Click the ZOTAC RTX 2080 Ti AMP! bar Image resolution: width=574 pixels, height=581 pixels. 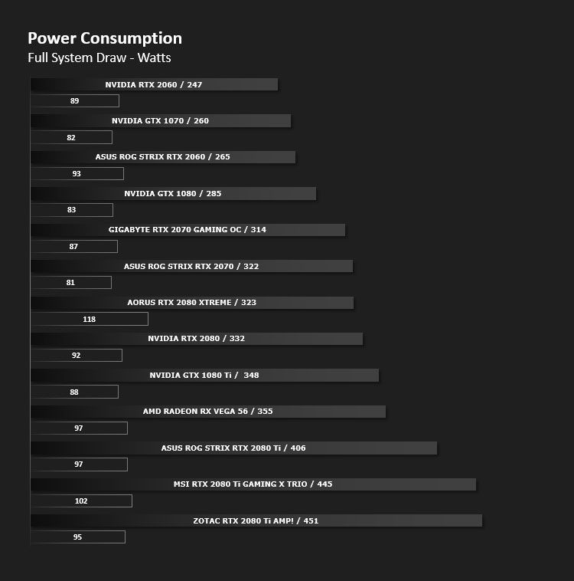coord(256,520)
